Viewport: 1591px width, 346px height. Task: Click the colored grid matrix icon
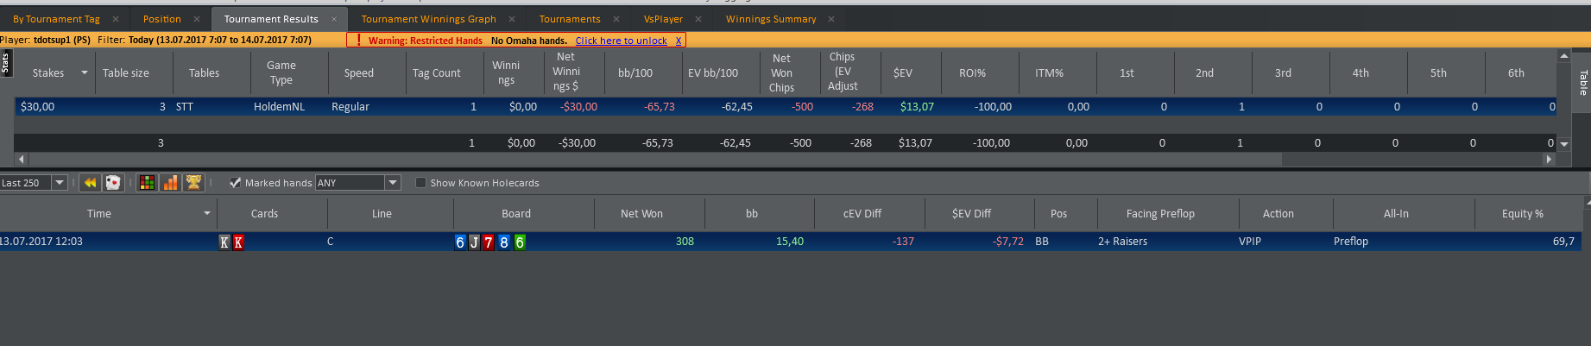tap(148, 183)
